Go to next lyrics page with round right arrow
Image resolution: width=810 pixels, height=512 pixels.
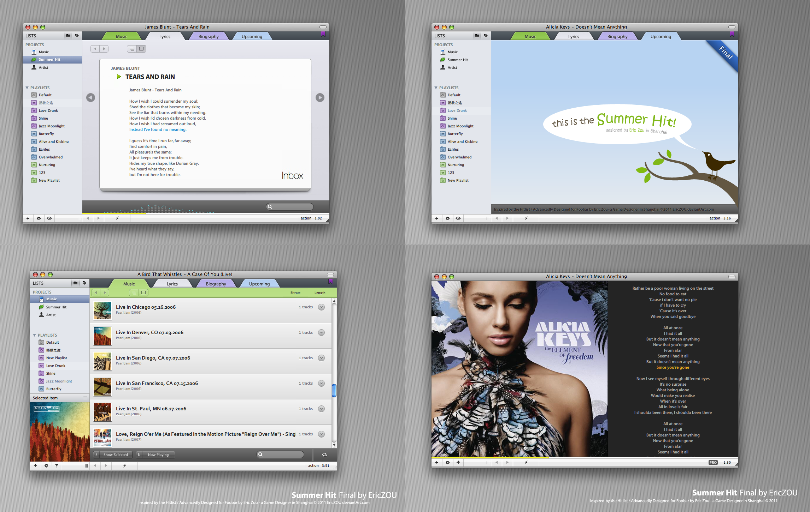pos(320,97)
